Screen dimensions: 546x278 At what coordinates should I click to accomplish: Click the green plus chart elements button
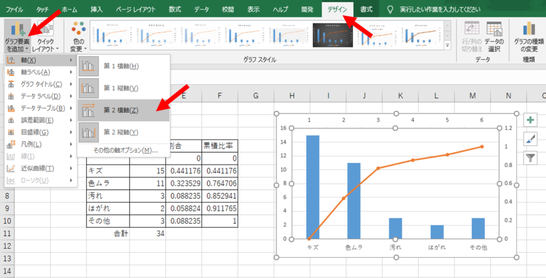click(x=531, y=121)
